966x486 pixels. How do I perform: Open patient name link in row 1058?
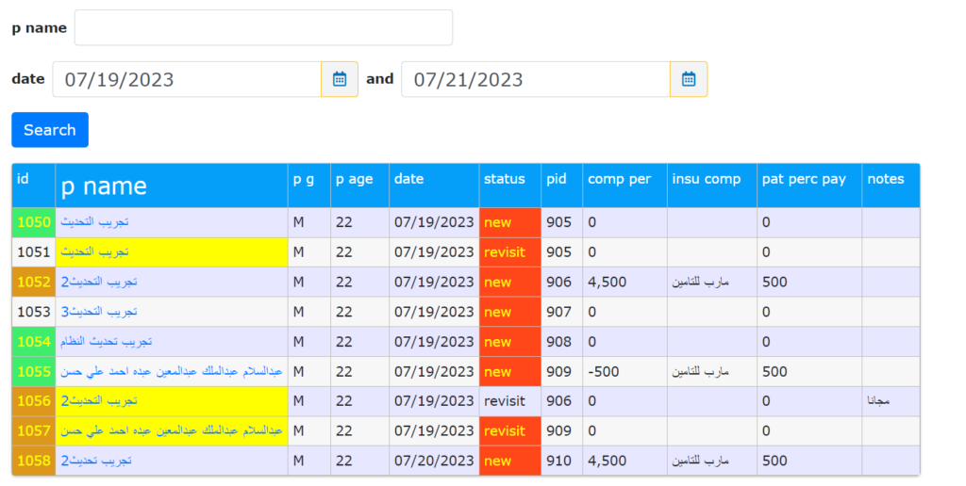[x=96, y=462]
